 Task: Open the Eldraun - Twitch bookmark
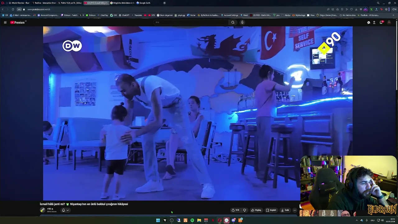click(x=69, y=15)
